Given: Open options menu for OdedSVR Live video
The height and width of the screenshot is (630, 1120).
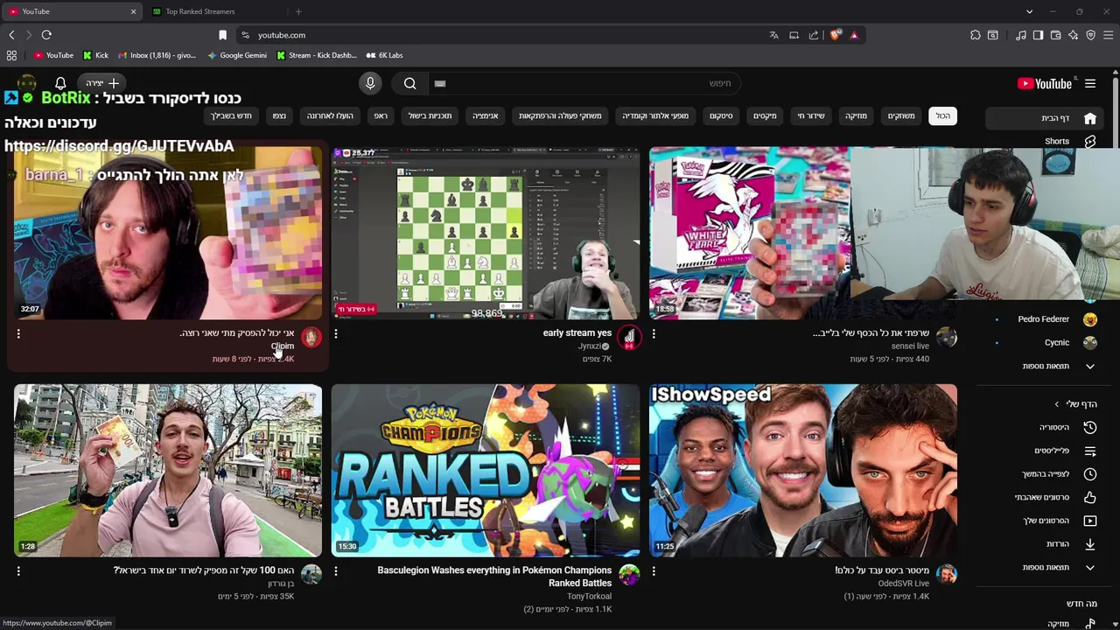Looking at the screenshot, I should point(654,570).
